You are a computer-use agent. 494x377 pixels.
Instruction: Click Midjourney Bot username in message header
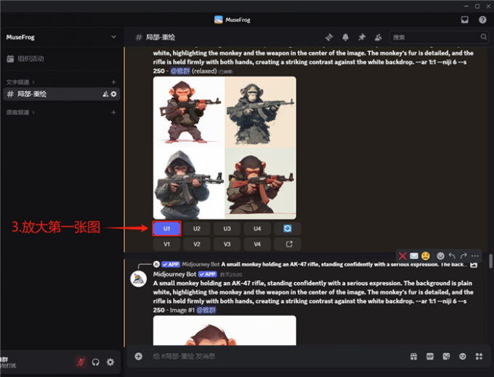point(174,274)
